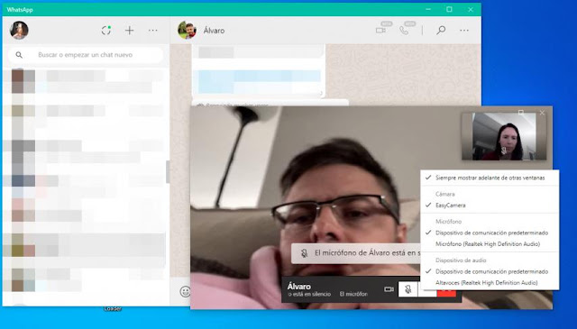577x329 pixels.
Task: Choose 'Altavoces (Realtek High Definition Audio)'
Action: tap(490, 283)
